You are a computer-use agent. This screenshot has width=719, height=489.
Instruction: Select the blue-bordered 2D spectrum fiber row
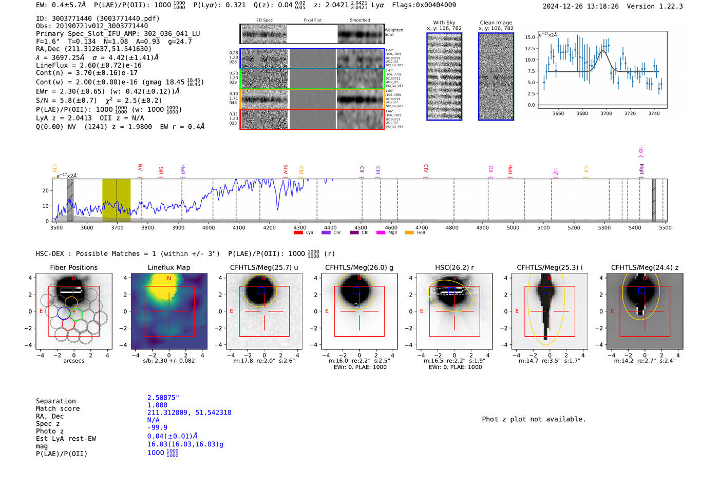[x=312, y=58]
